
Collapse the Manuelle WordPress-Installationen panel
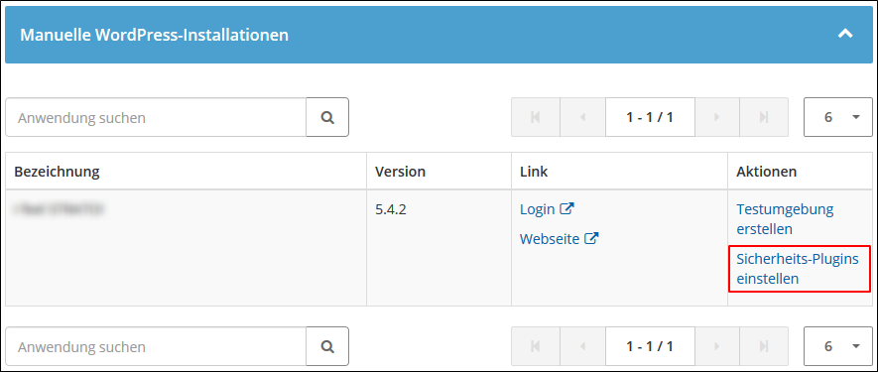click(845, 34)
